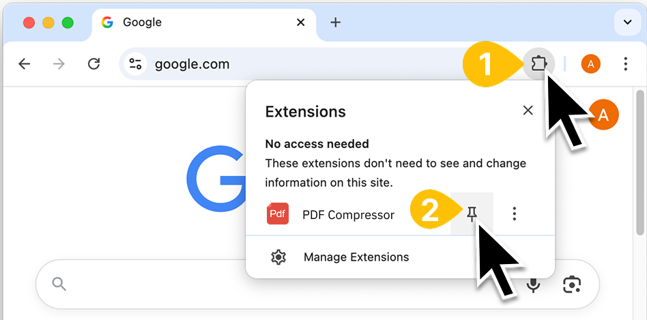Click the Manage Extensions gear icon
This screenshot has height=320, width=647.
point(278,257)
